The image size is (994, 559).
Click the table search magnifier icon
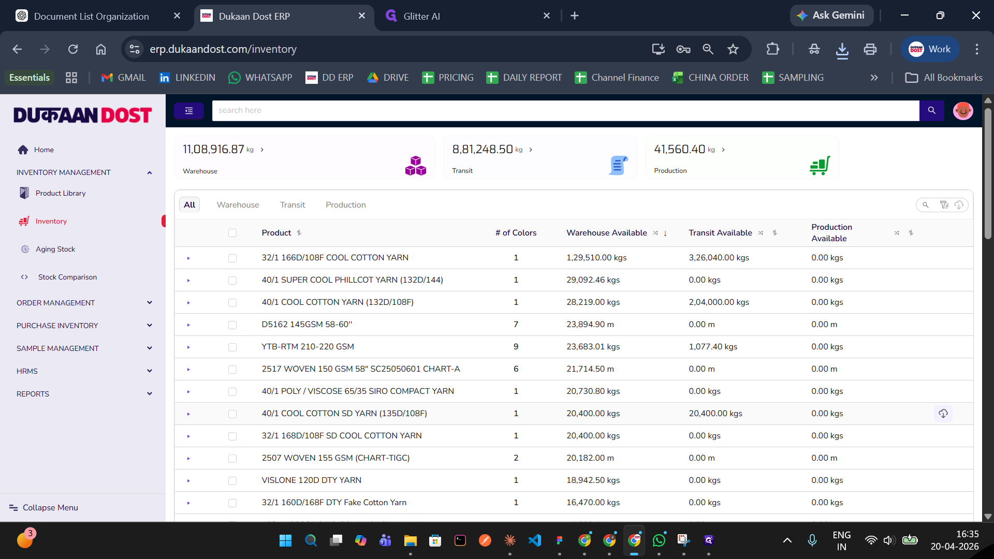[x=925, y=205]
